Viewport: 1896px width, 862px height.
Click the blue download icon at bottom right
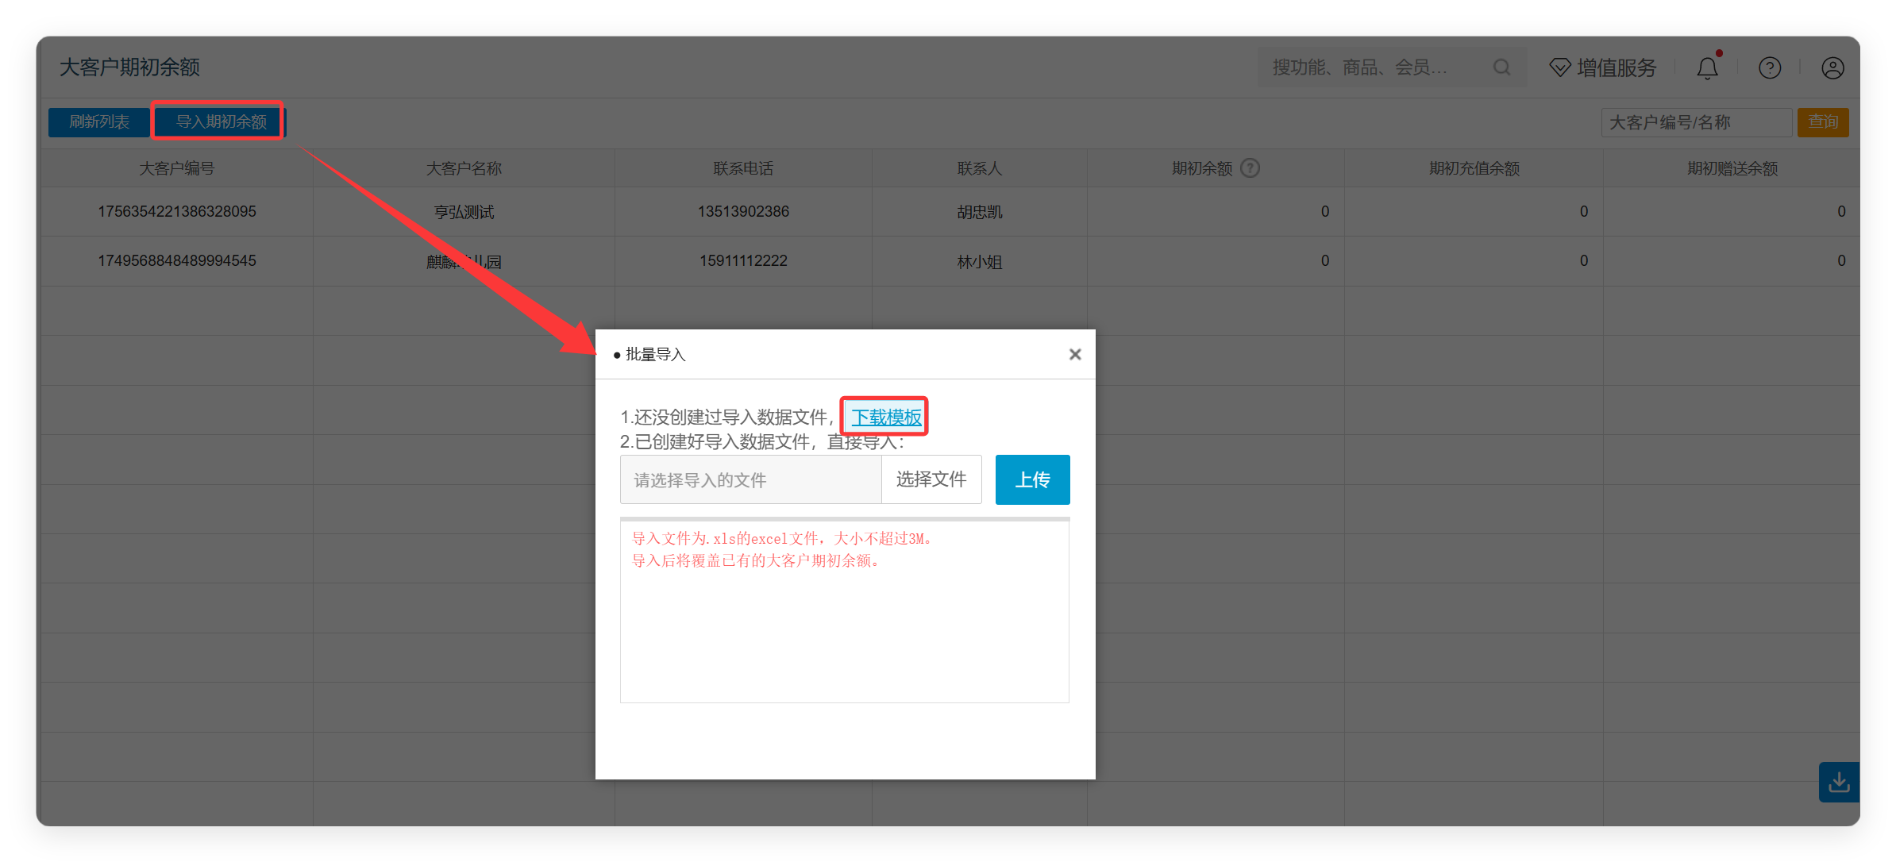tap(1839, 782)
